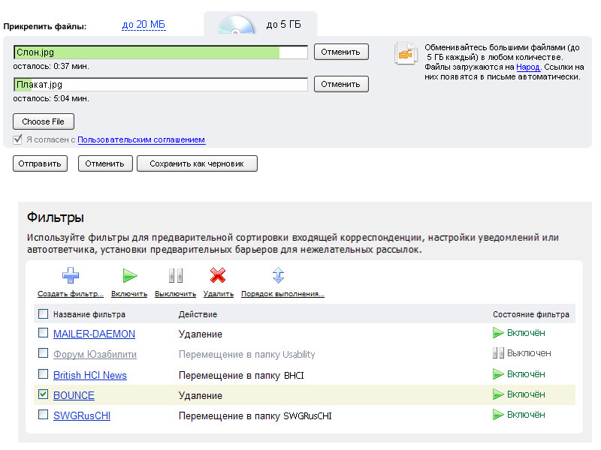Click the Сохранить как черновик button

pos(197,163)
